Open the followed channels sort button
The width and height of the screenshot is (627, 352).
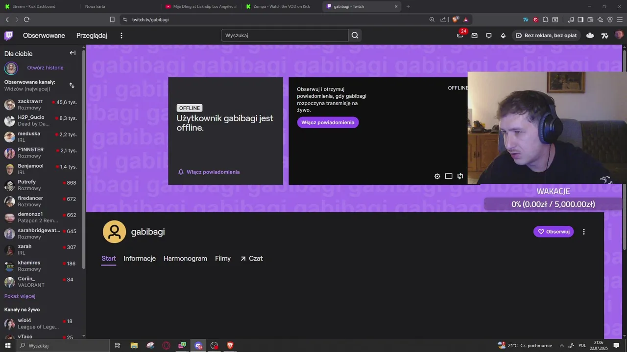pos(72,85)
